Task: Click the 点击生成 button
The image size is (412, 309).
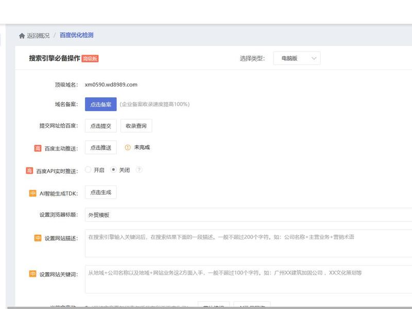Action: pos(100,192)
